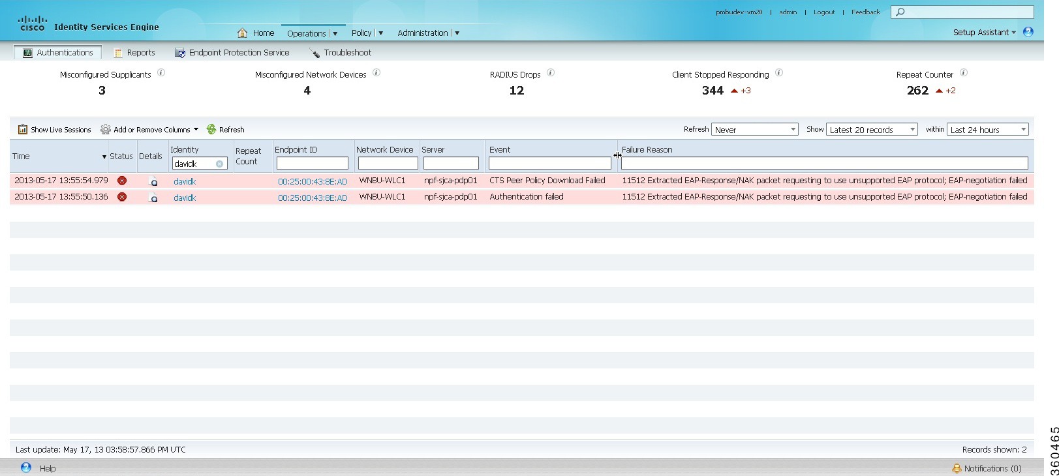Click the green Refresh icon
The width and height of the screenshot is (1059, 476).
(x=211, y=129)
